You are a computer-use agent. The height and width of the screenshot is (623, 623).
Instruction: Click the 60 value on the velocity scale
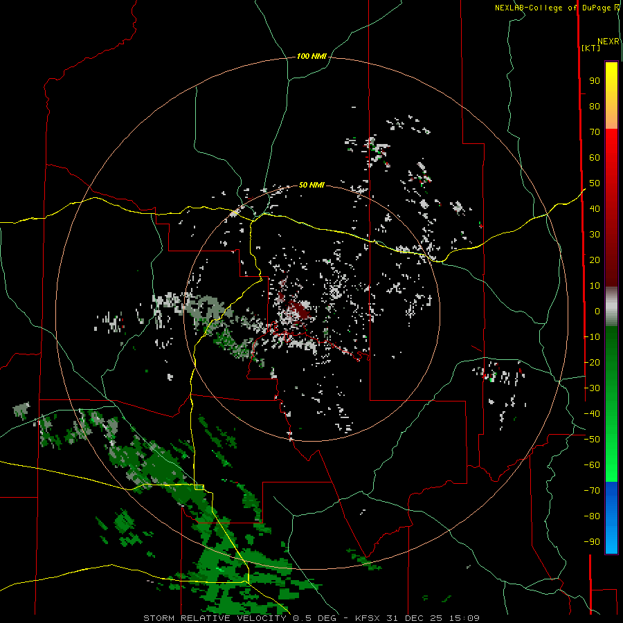(595, 158)
